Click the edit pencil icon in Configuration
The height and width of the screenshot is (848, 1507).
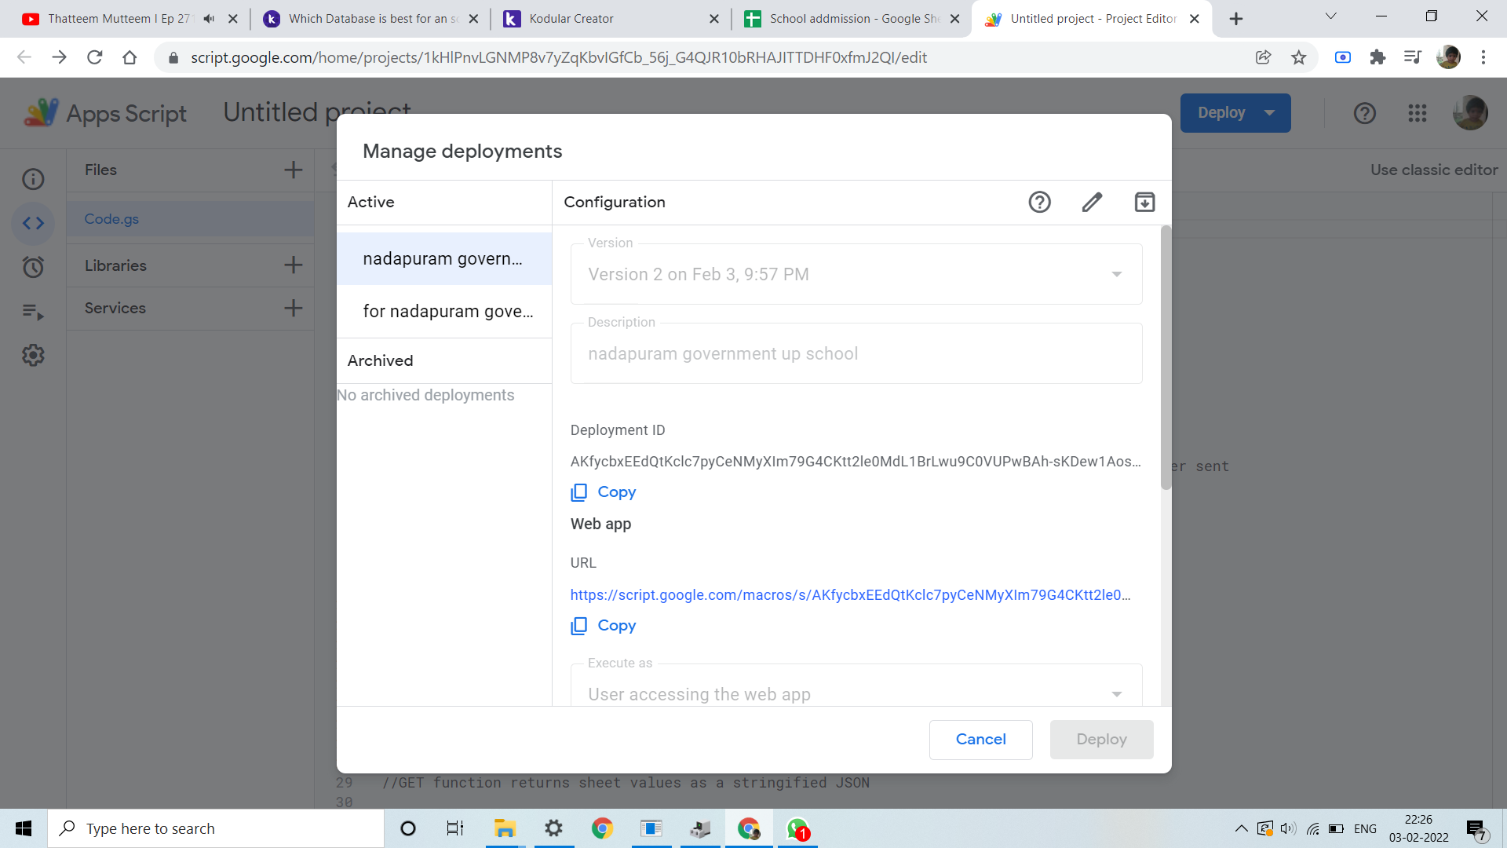click(x=1092, y=203)
